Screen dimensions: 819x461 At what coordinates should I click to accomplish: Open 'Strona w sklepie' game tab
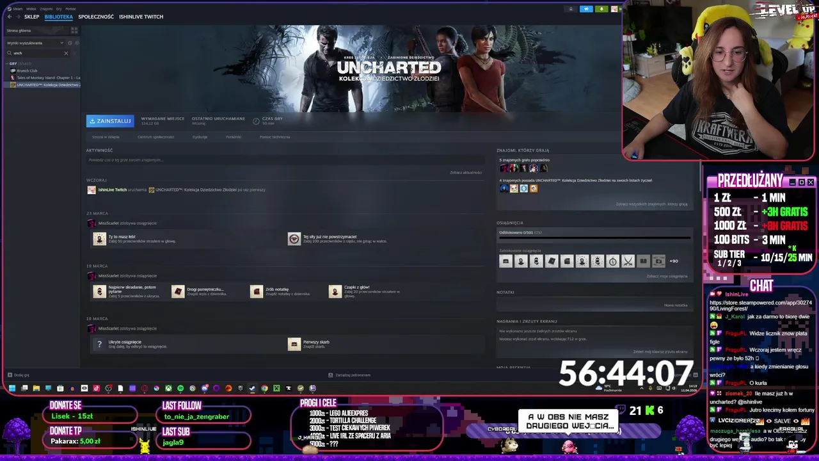pyautogui.click(x=106, y=137)
